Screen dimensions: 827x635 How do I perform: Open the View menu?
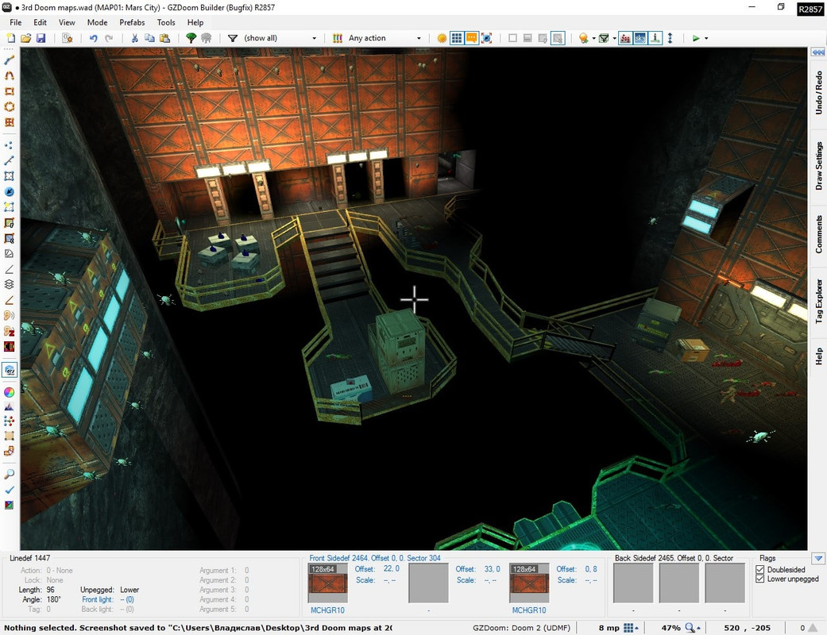tap(67, 22)
